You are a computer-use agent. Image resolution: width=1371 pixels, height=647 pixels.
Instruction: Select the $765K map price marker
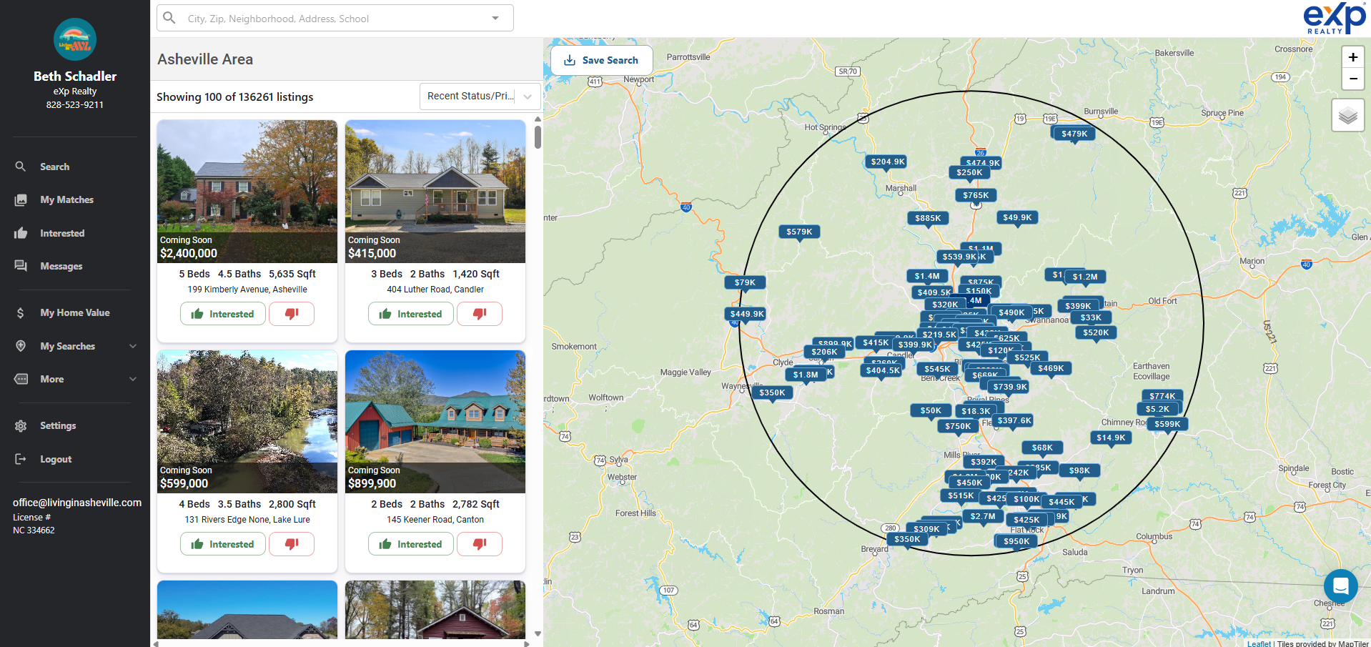pos(976,195)
